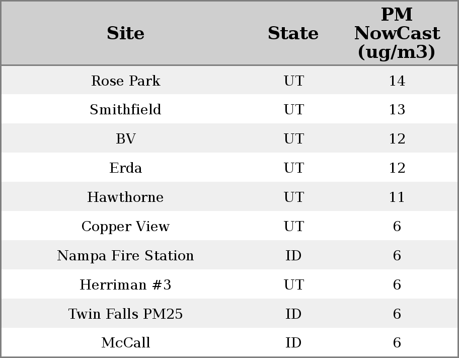Click the UT state cell for Erda
The width and height of the screenshot is (459, 358).
[293, 168]
